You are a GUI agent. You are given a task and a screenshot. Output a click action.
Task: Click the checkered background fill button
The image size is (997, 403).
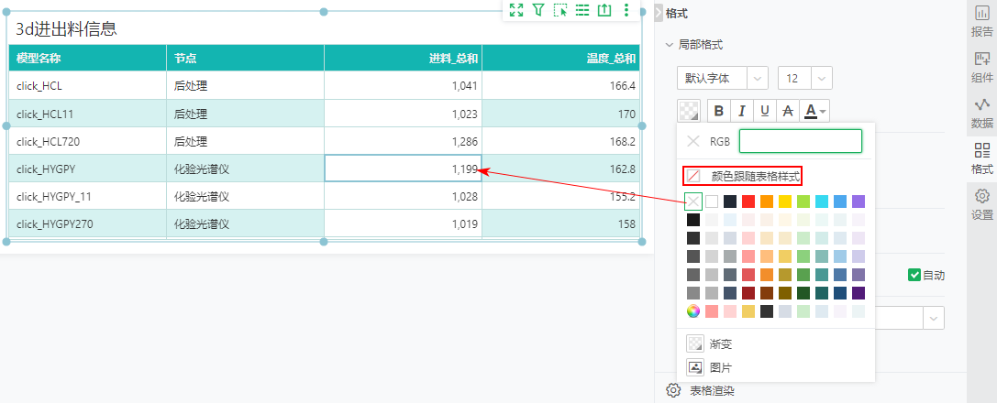click(689, 111)
